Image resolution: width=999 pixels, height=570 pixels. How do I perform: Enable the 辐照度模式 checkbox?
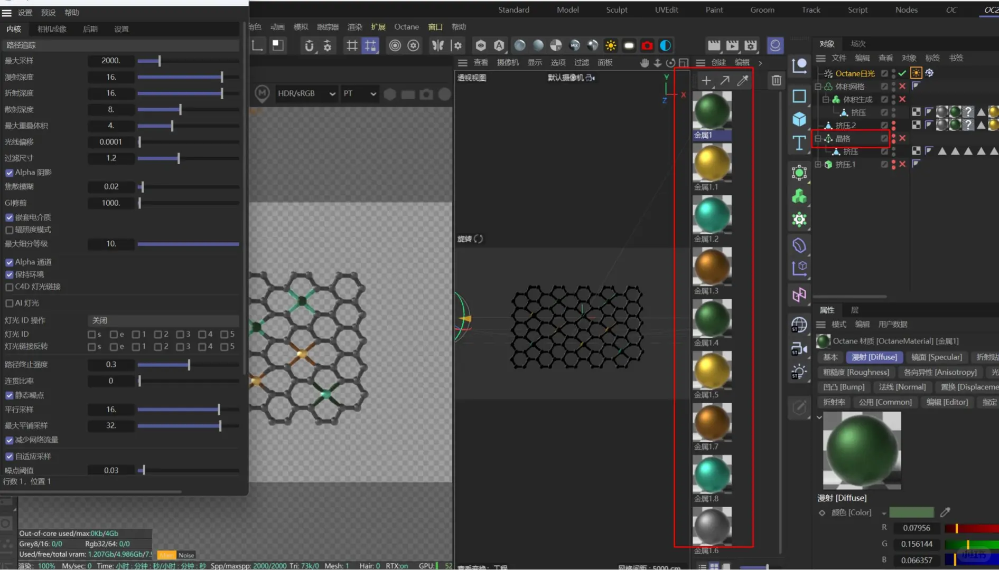point(10,230)
